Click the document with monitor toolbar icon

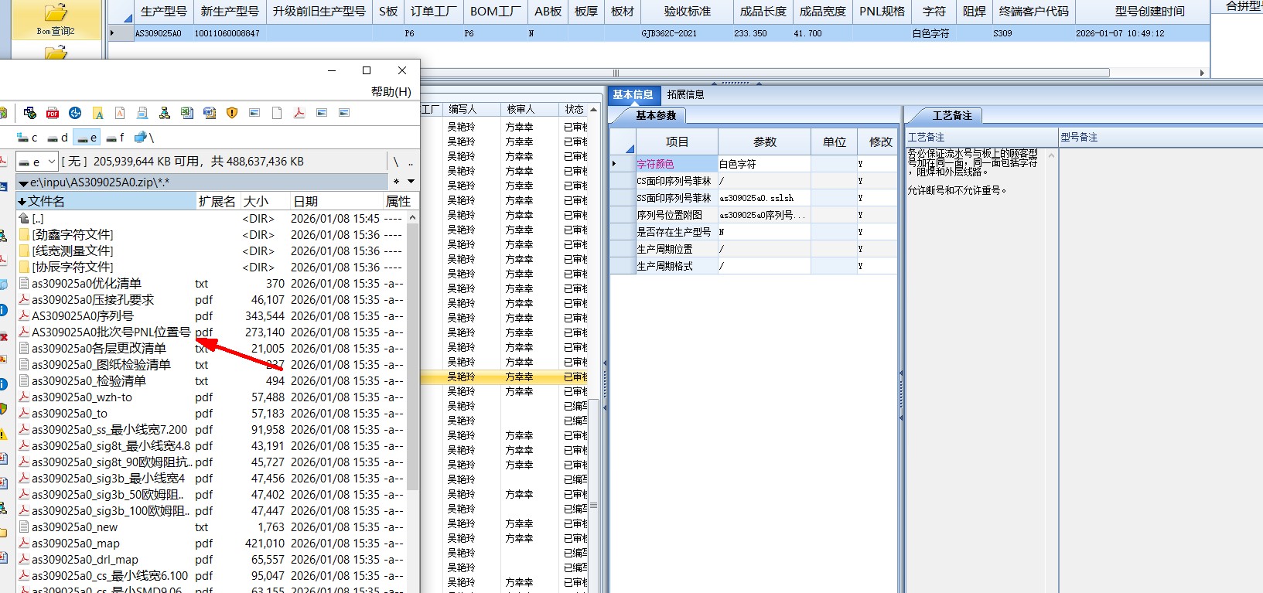tap(142, 113)
